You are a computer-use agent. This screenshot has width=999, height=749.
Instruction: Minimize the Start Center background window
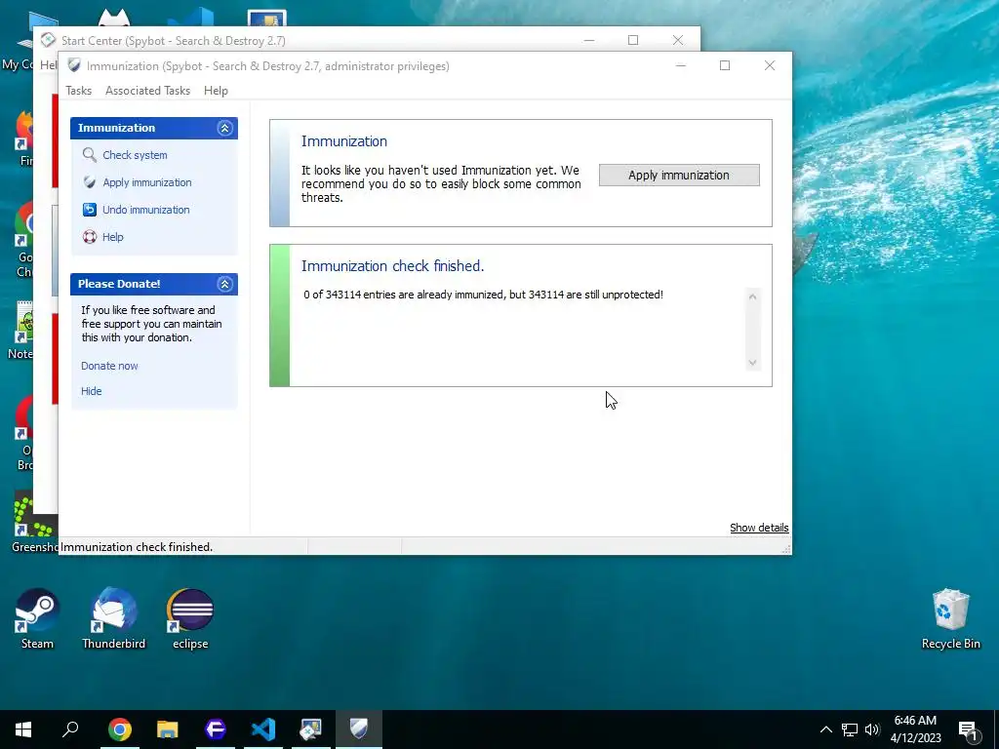tap(589, 40)
